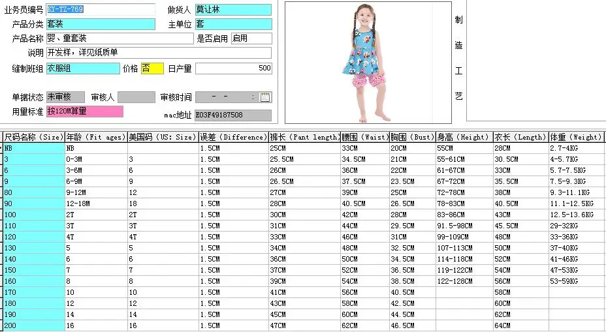Click weight cell 53-59KG

(x=576, y=281)
